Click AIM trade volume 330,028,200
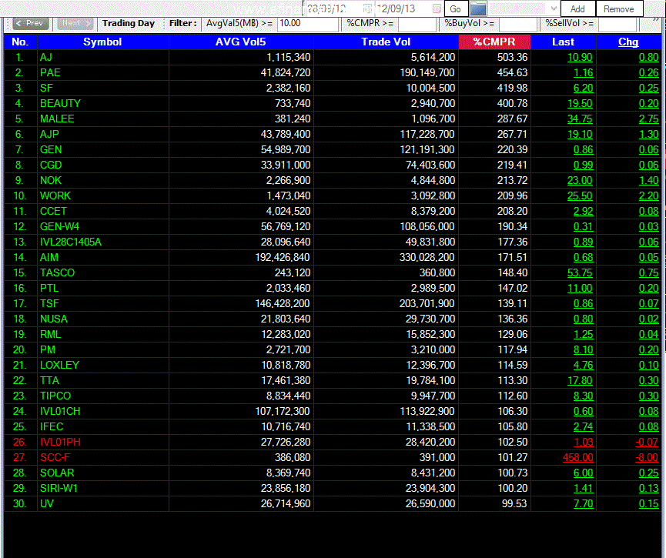 click(427, 257)
